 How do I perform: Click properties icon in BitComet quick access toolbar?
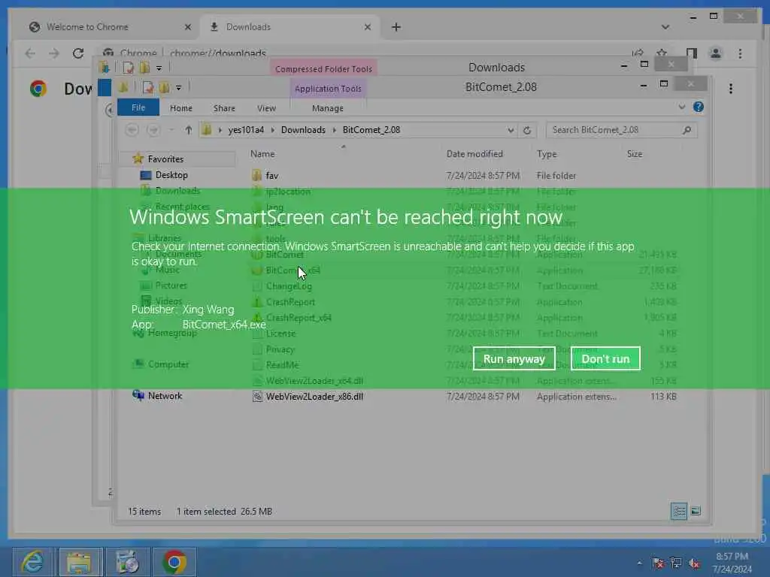[x=148, y=88]
